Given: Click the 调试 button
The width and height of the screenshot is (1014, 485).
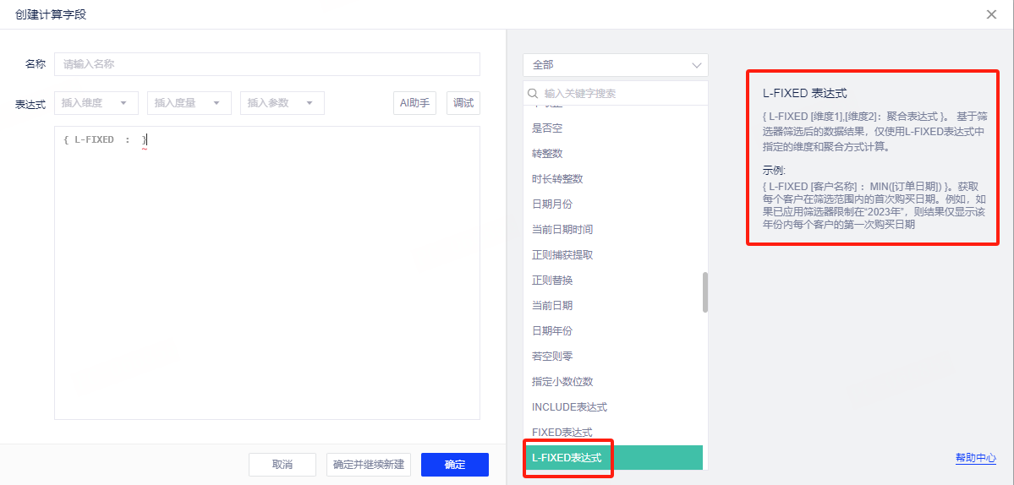Looking at the screenshot, I should (x=463, y=103).
